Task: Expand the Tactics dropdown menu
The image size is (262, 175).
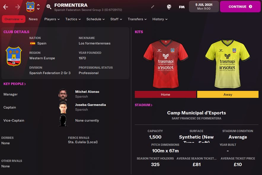Action: point(73,19)
